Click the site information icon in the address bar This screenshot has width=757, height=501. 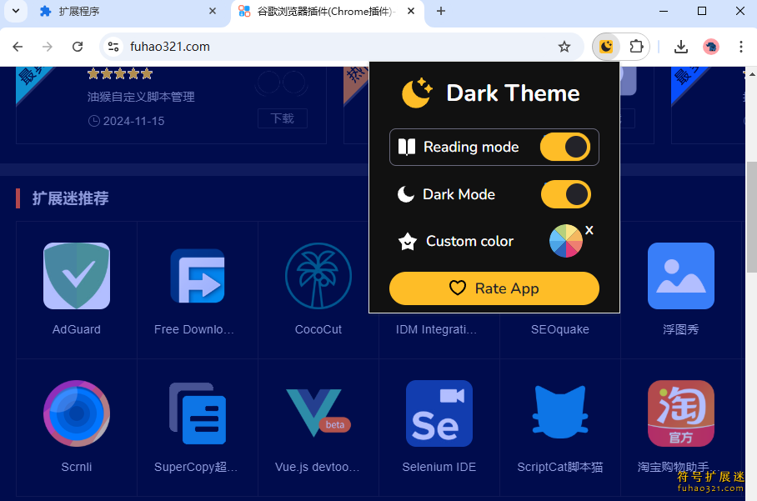tap(113, 47)
